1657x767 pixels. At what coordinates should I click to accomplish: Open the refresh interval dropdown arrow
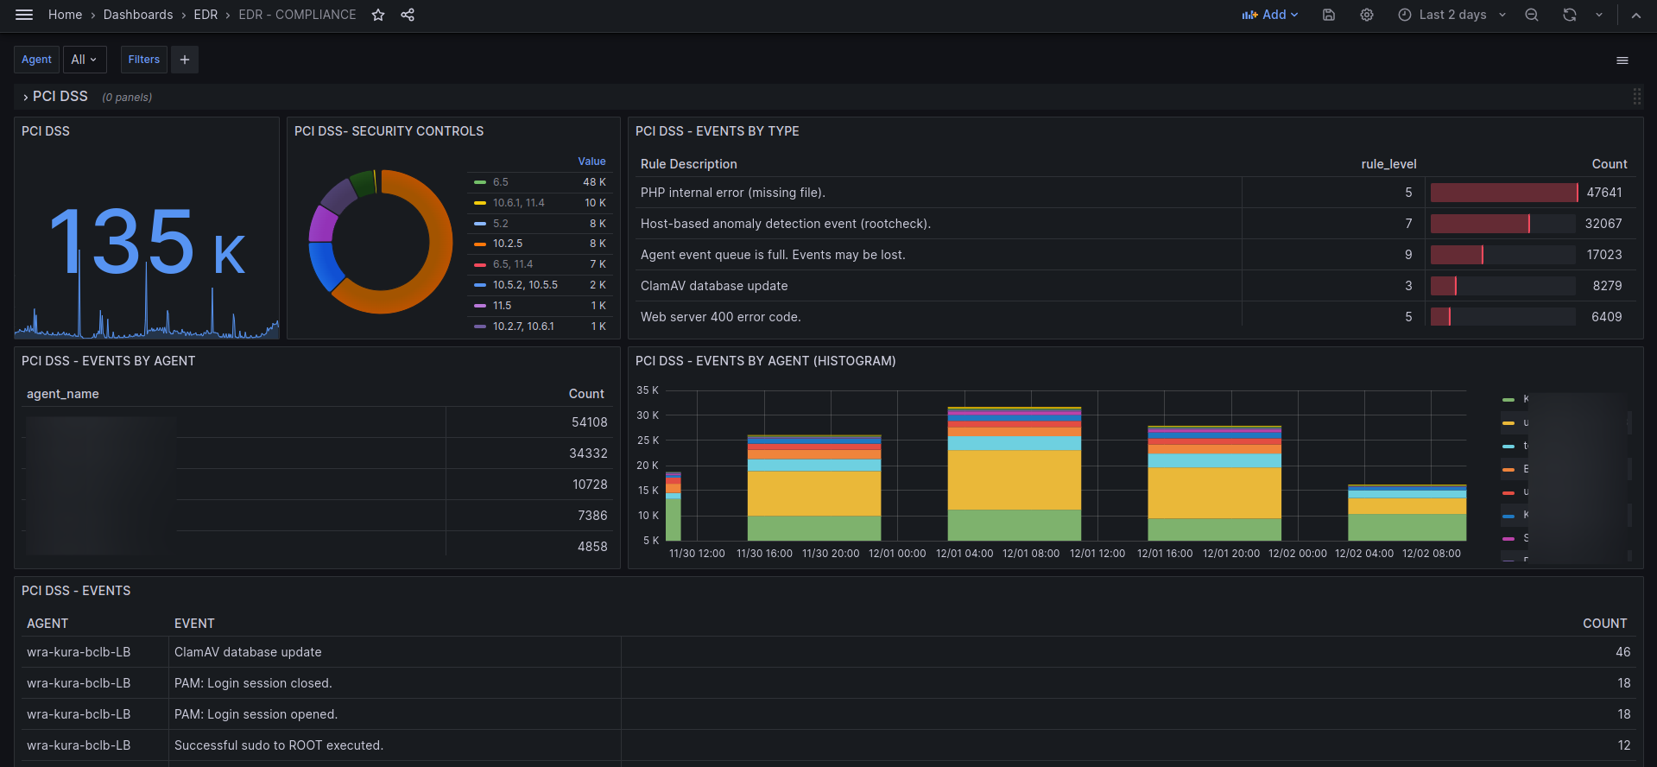1599,15
